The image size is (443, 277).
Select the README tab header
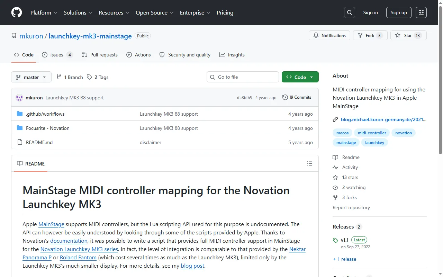pos(31,163)
